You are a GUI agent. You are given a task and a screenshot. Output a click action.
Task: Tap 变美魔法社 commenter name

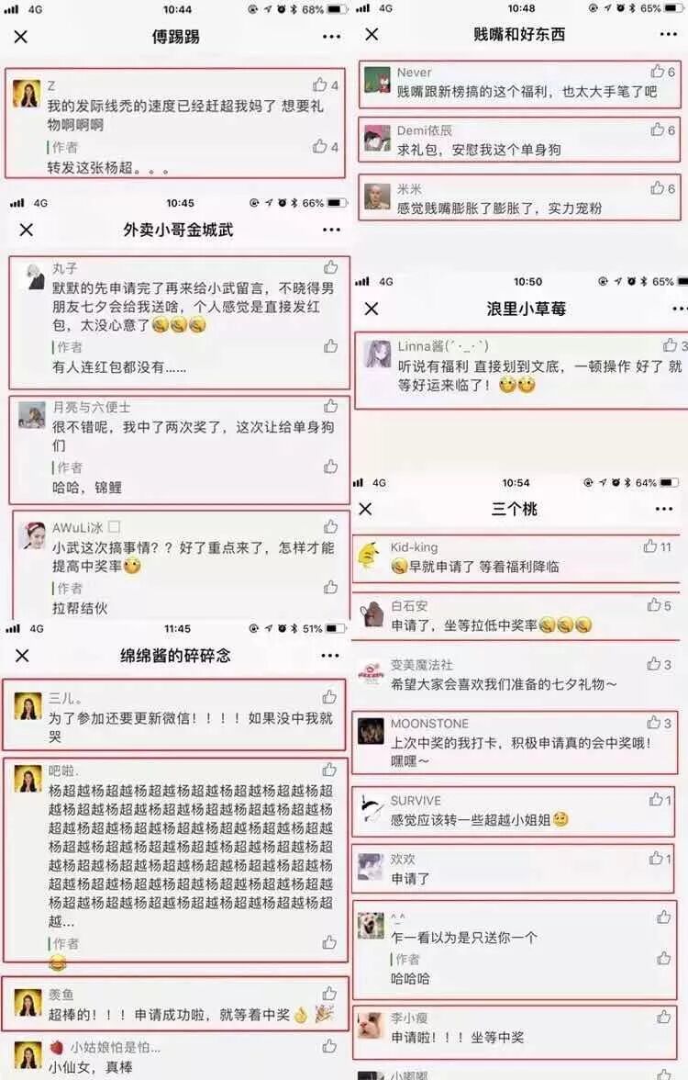point(422,665)
